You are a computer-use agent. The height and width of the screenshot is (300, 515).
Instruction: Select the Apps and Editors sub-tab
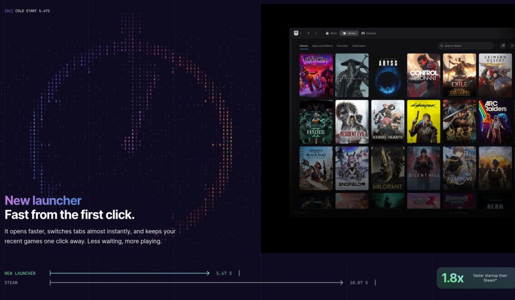(x=322, y=46)
